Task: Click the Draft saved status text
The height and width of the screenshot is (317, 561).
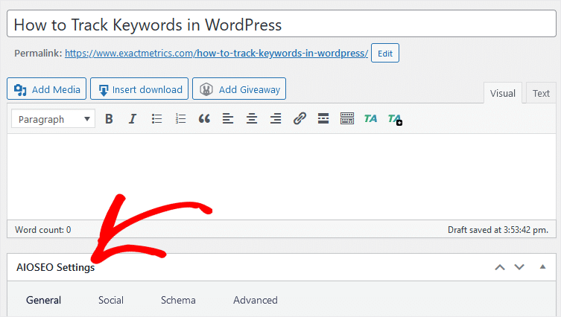Action: pyautogui.click(x=498, y=230)
